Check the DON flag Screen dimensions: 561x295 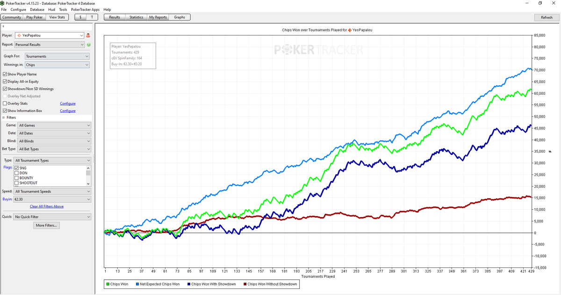(17, 173)
